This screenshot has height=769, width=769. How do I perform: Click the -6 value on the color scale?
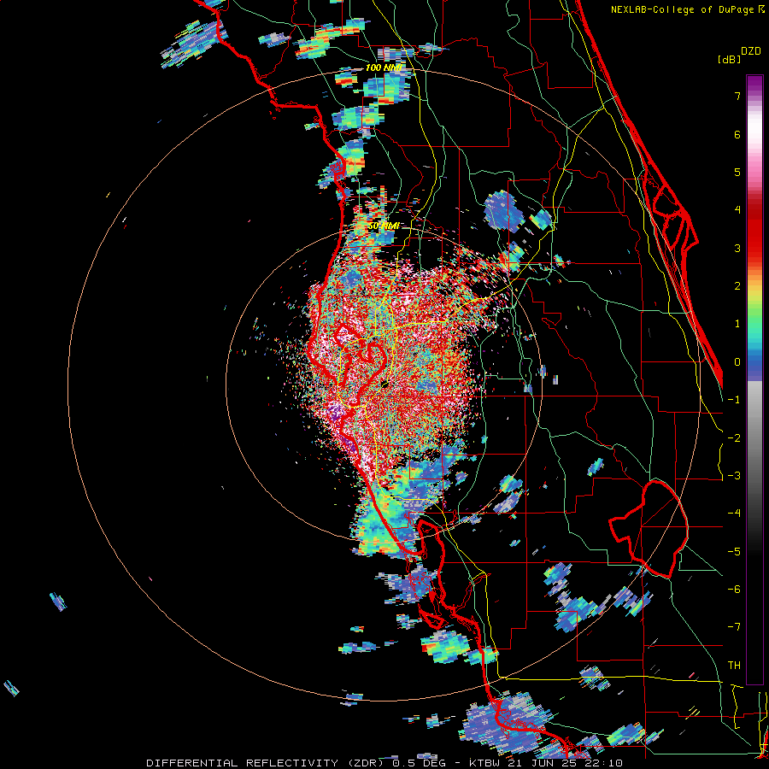point(734,590)
